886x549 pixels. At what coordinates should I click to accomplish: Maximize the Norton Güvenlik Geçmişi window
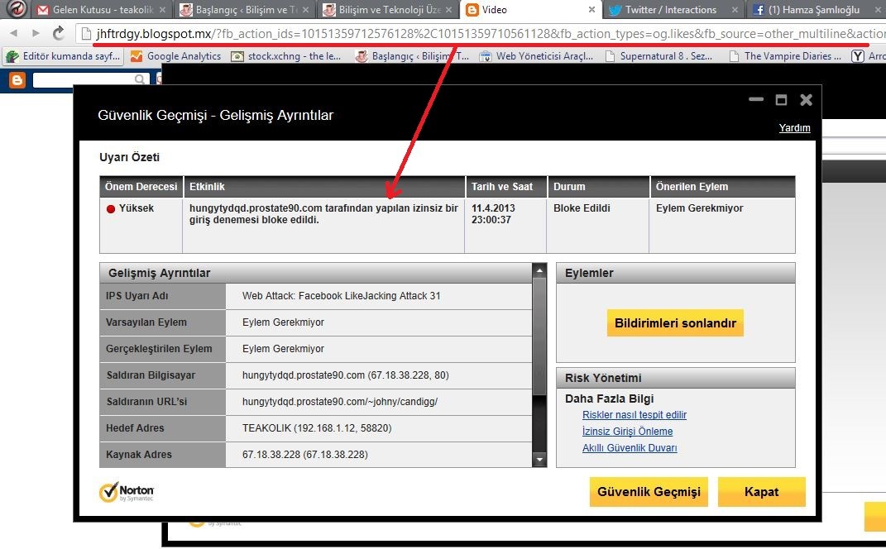pos(781,100)
